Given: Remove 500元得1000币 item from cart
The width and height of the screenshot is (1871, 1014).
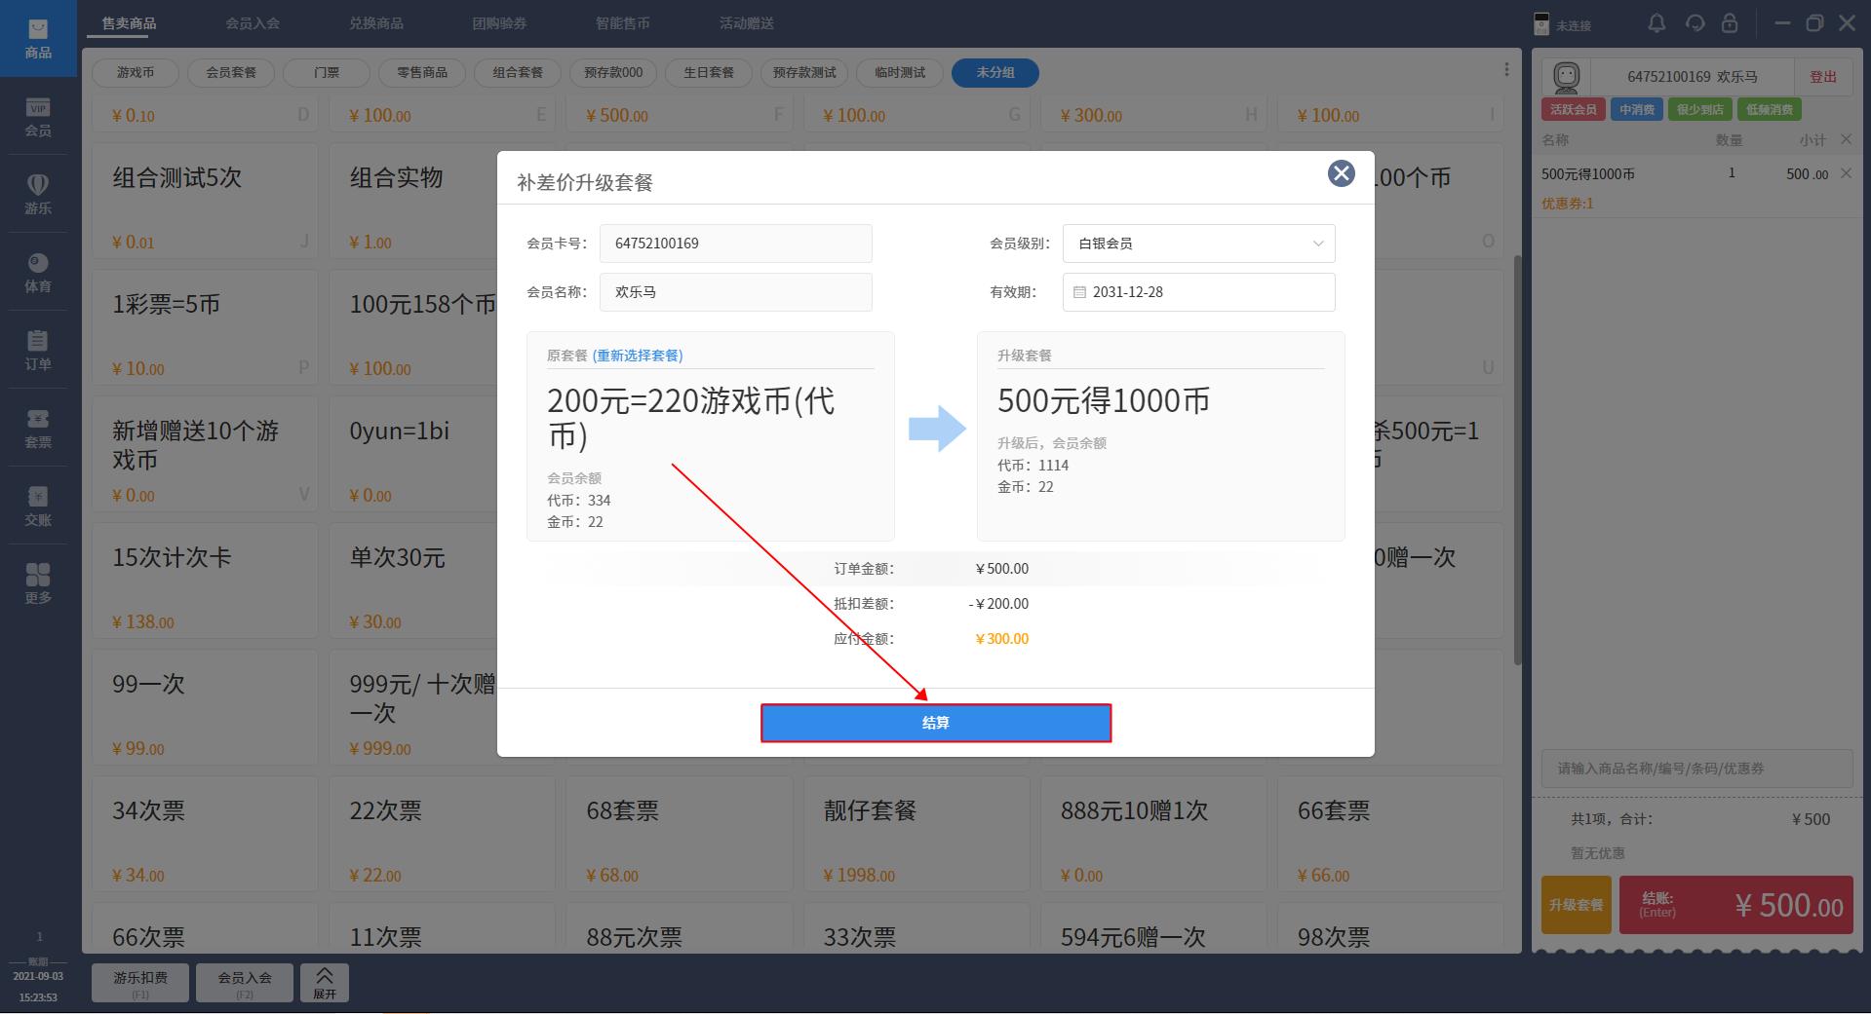Looking at the screenshot, I should (x=1846, y=173).
